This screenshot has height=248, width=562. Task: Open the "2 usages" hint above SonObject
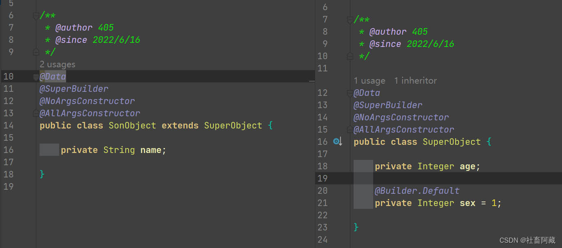pyautogui.click(x=58, y=64)
